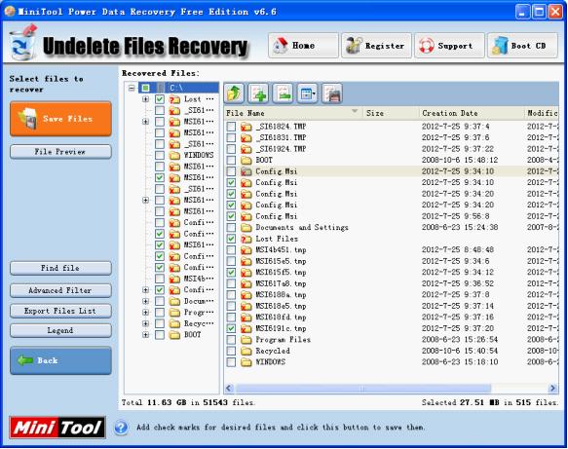Viewport: 568px width, 449px height.
Task: Open the view options dropdown toolbar icon
Action: (x=308, y=94)
